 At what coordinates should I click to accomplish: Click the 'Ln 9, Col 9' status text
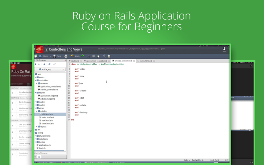215,160
